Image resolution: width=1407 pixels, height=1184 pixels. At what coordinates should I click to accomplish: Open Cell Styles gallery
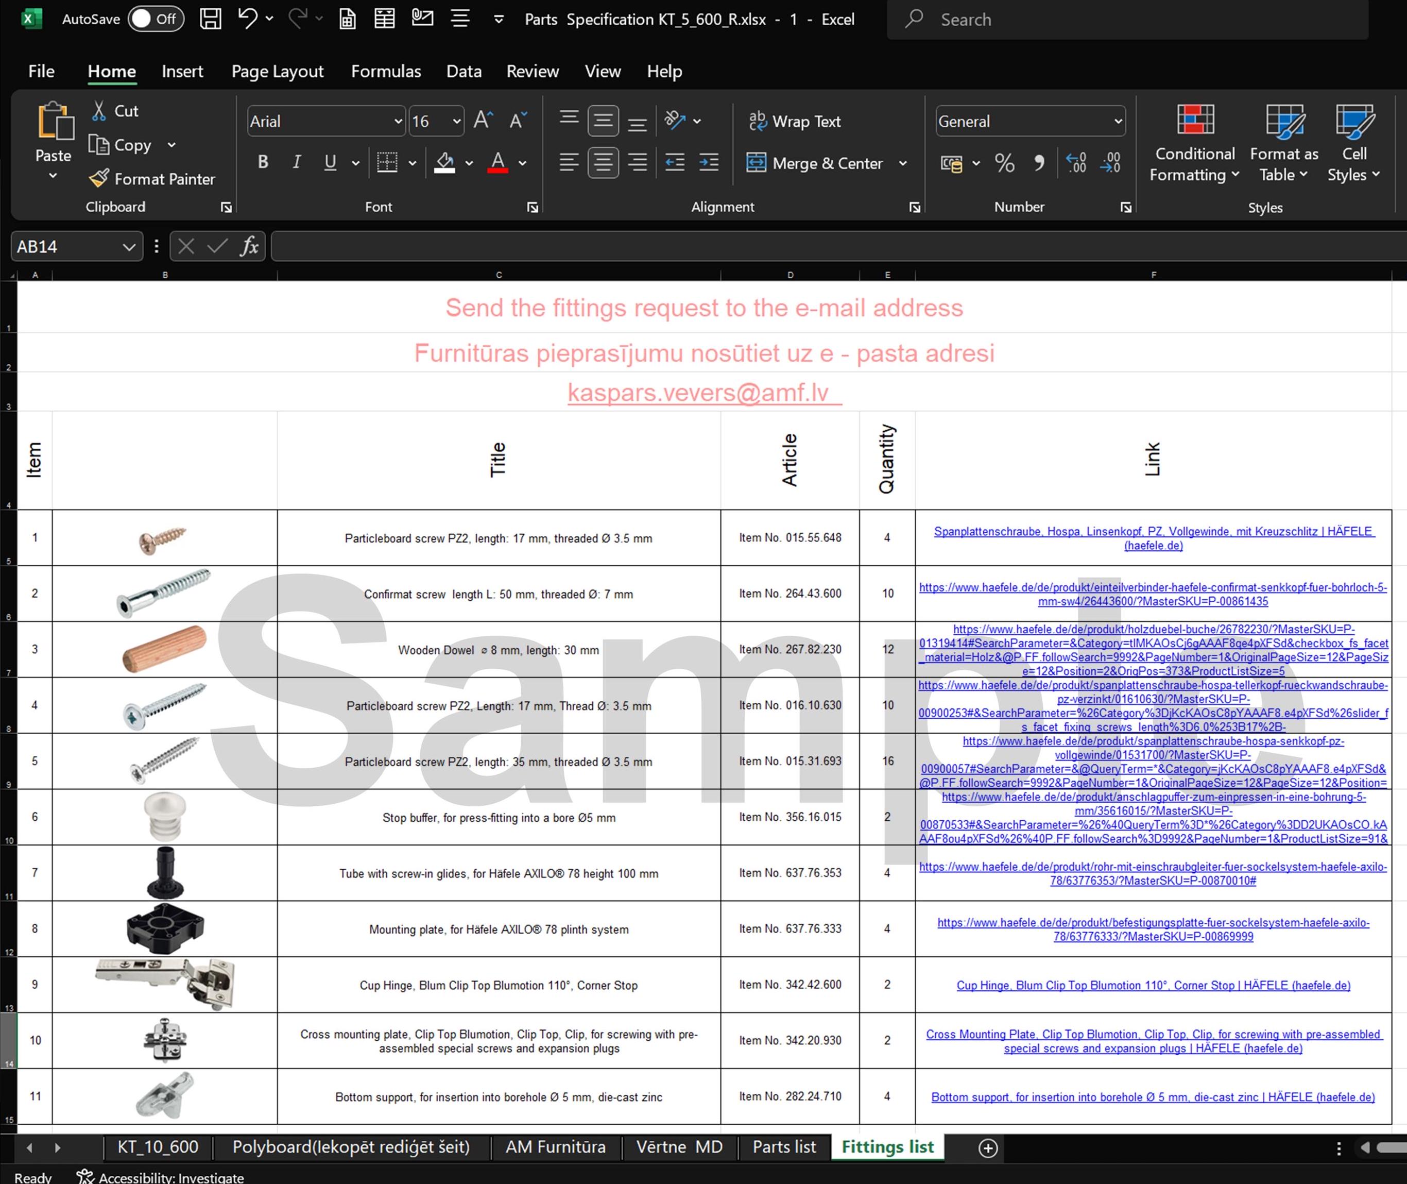1354,143
